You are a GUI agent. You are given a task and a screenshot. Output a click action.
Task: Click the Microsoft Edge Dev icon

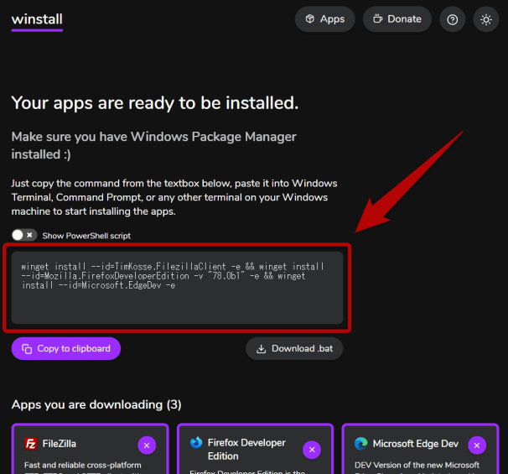[361, 444]
